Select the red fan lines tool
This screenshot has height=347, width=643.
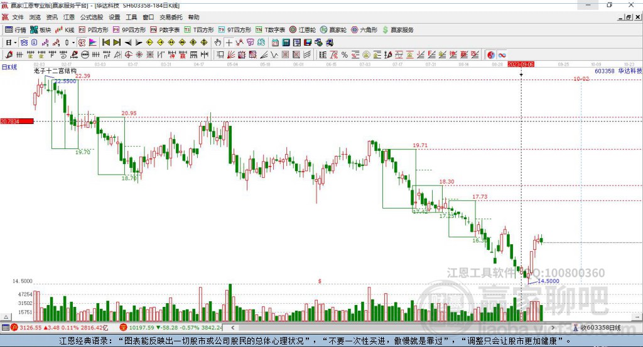(231, 55)
